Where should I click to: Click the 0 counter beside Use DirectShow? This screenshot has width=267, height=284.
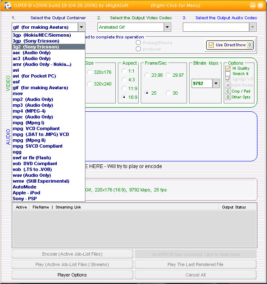pyautogui.click(x=250, y=45)
